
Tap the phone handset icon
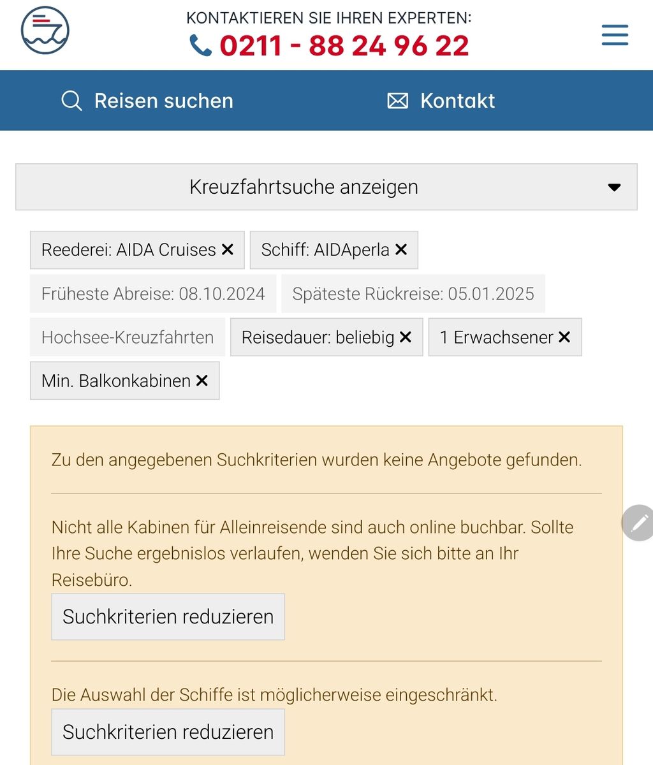(x=200, y=45)
